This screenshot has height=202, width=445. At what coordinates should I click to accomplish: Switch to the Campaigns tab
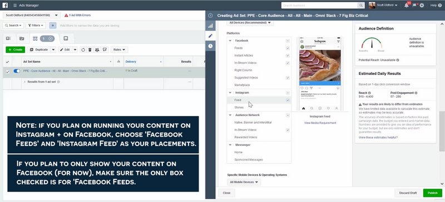[x=22, y=38]
